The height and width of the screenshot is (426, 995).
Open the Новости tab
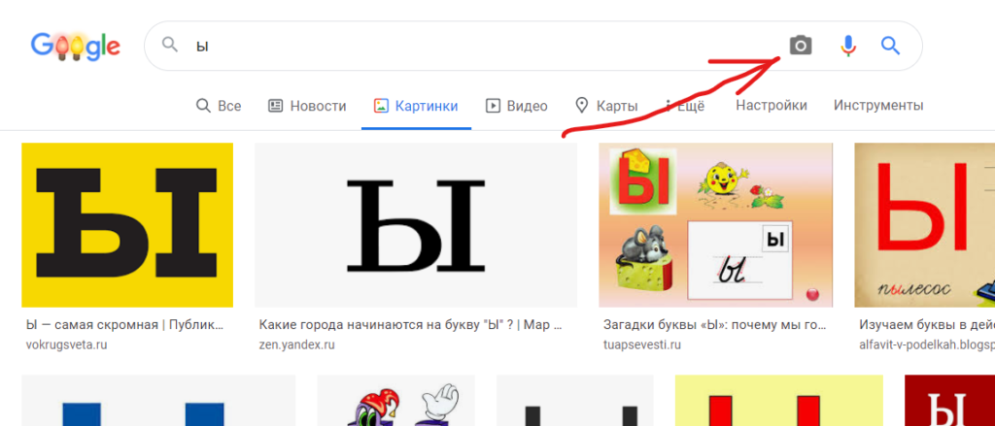click(x=307, y=106)
